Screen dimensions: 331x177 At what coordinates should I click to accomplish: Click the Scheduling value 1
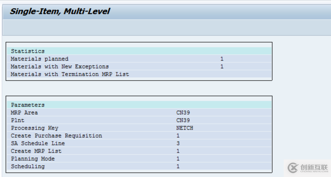click(178, 166)
